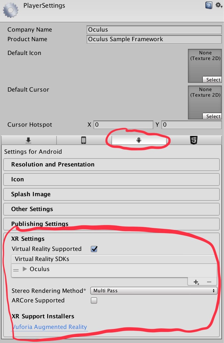Expand the Publishing Settings section
This screenshot has width=224, height=343.
click(x=111, y=224)
